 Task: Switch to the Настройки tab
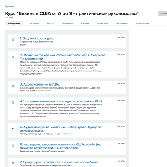point(34,23)
